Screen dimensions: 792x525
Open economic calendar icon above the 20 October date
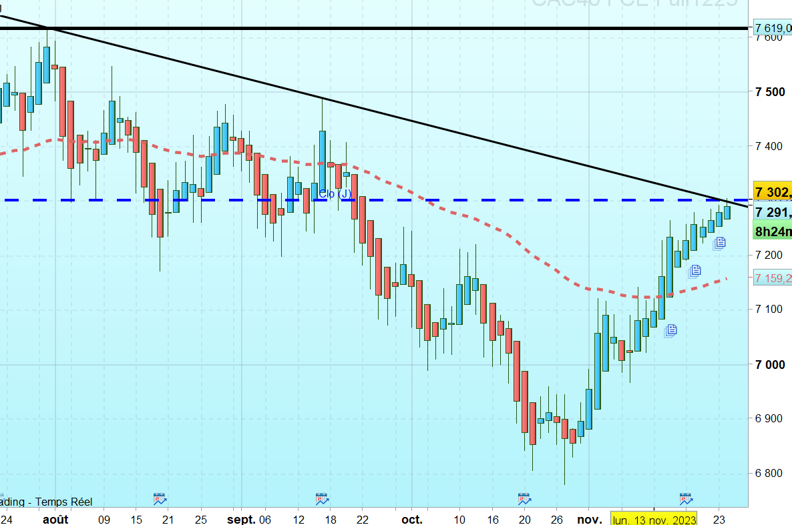pyautogui.click(x=524, y=499)
